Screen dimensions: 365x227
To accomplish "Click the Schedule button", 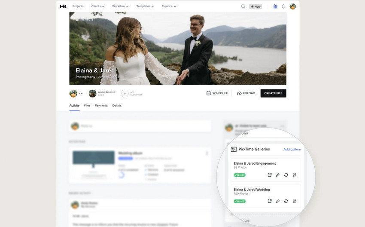I will point(217,93).
